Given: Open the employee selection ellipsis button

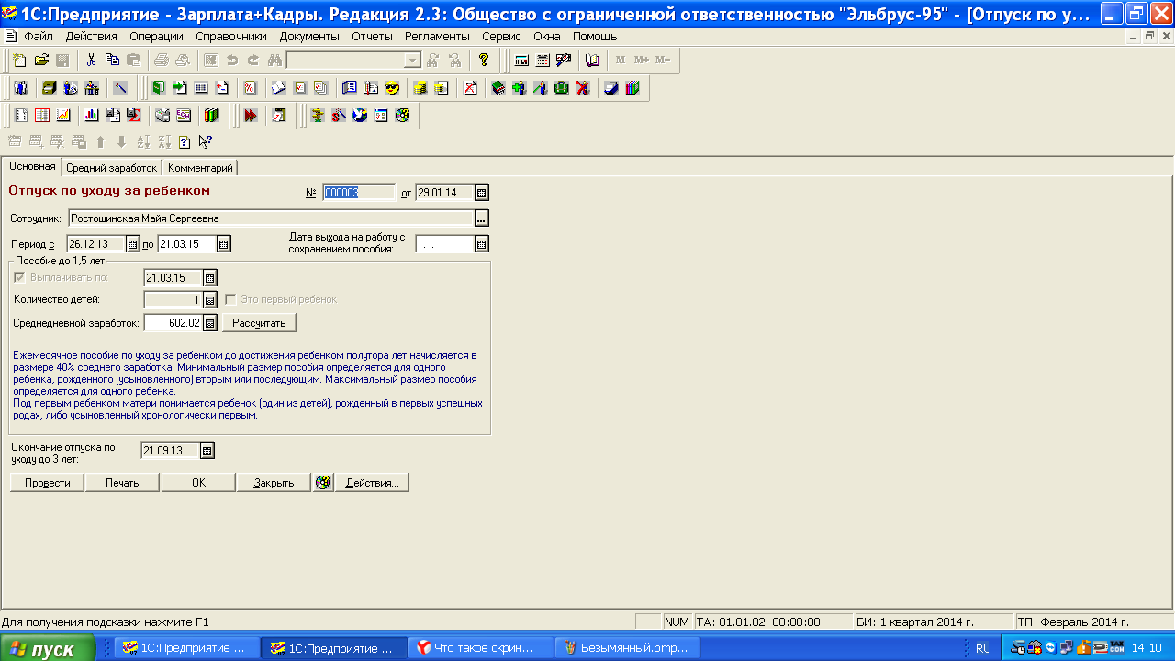Looking at the screenshot, I should tap(482, 218).
